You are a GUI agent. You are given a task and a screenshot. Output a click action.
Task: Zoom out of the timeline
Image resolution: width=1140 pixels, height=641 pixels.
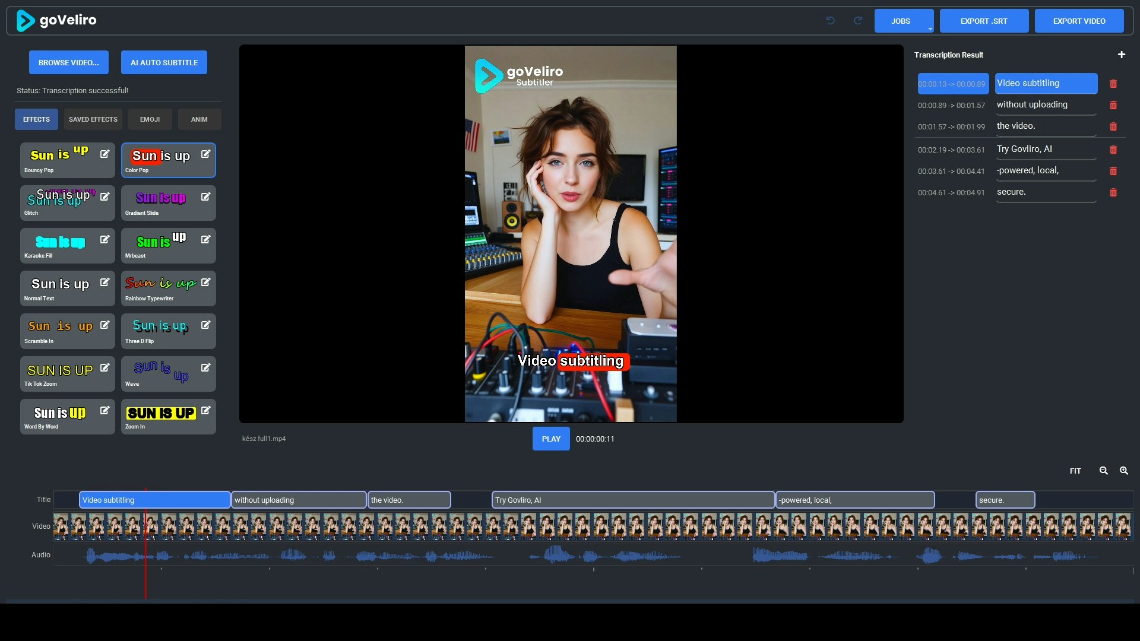[1103, 471]
